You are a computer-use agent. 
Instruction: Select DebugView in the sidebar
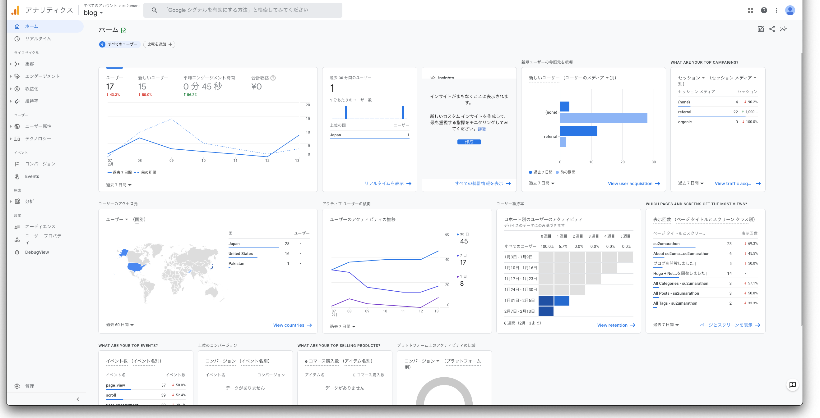pos(37,252)
